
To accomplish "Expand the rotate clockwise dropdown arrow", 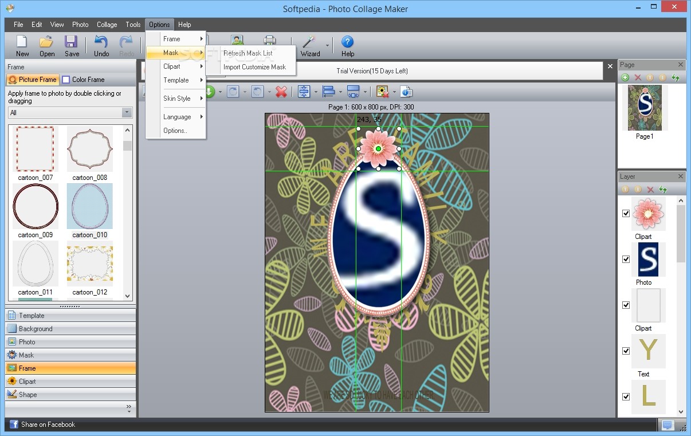I will [245, 92].
